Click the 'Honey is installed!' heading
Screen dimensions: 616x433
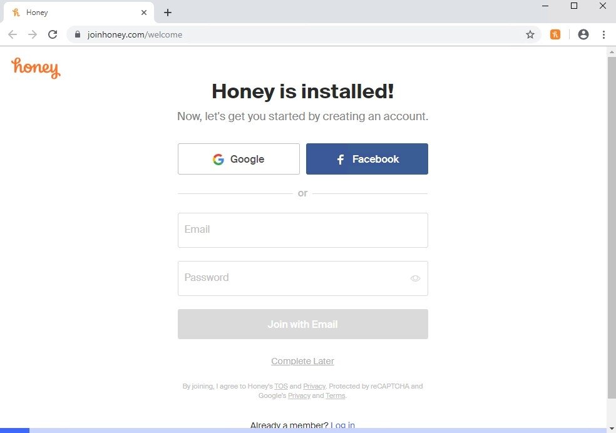click(x=302, y=91)
